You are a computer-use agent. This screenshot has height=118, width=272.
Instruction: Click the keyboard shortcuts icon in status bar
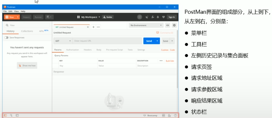(x=169, y=115)
